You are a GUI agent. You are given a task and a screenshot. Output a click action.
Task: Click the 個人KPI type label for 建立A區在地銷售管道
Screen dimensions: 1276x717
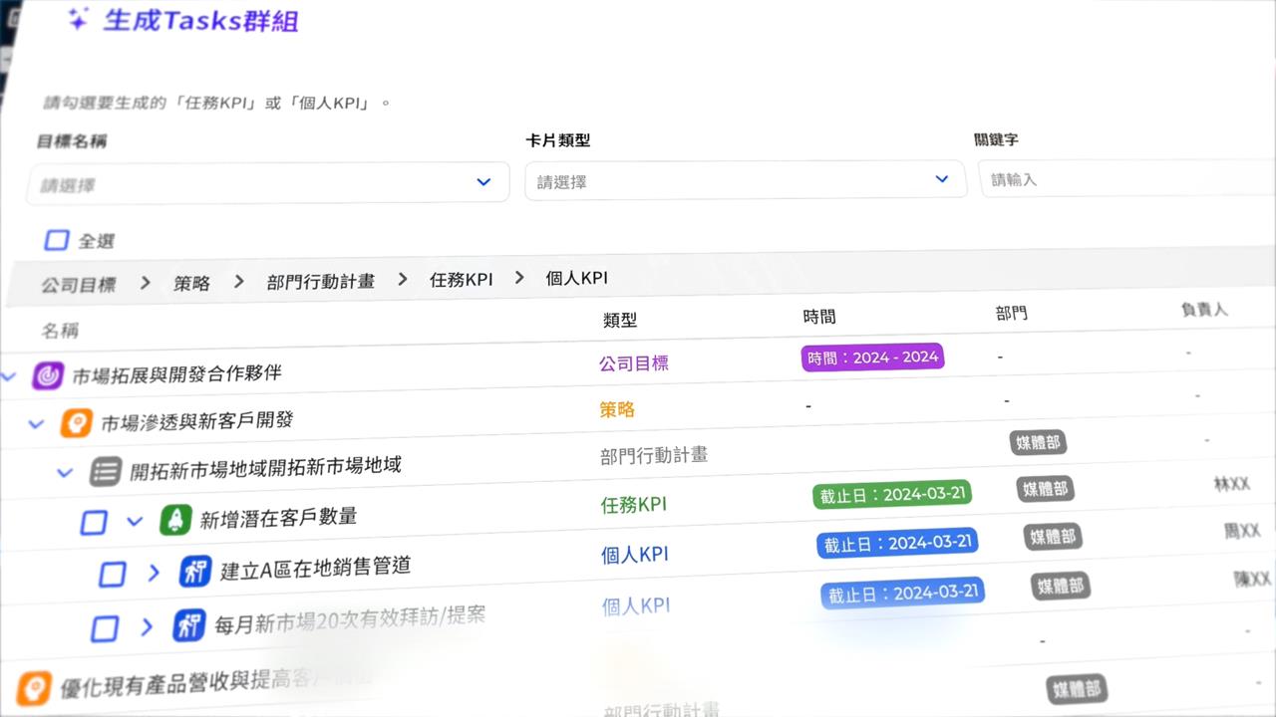coord(636,555)
